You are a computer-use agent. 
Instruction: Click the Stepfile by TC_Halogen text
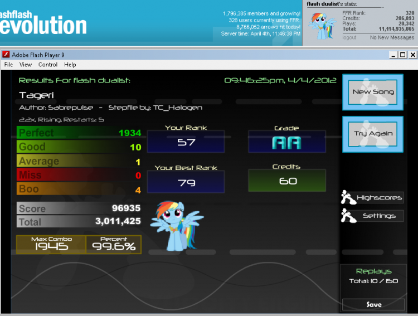coord(155,108)
